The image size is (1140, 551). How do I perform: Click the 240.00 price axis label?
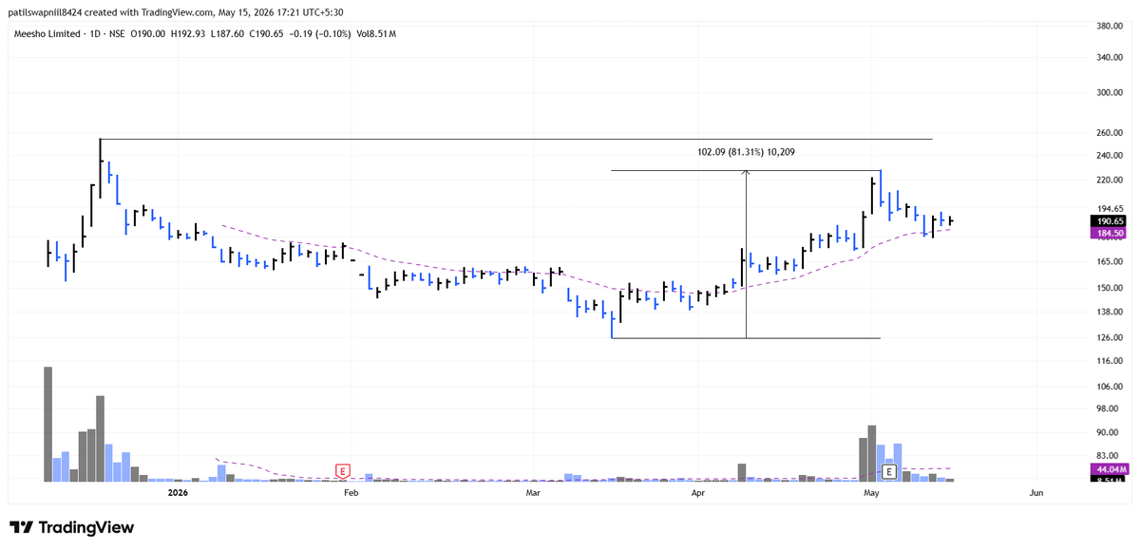(1110, 155)
